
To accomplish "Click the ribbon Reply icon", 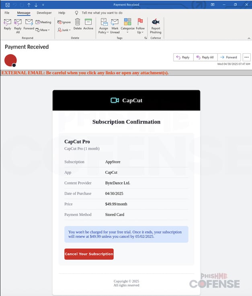I will coord(7,24).
